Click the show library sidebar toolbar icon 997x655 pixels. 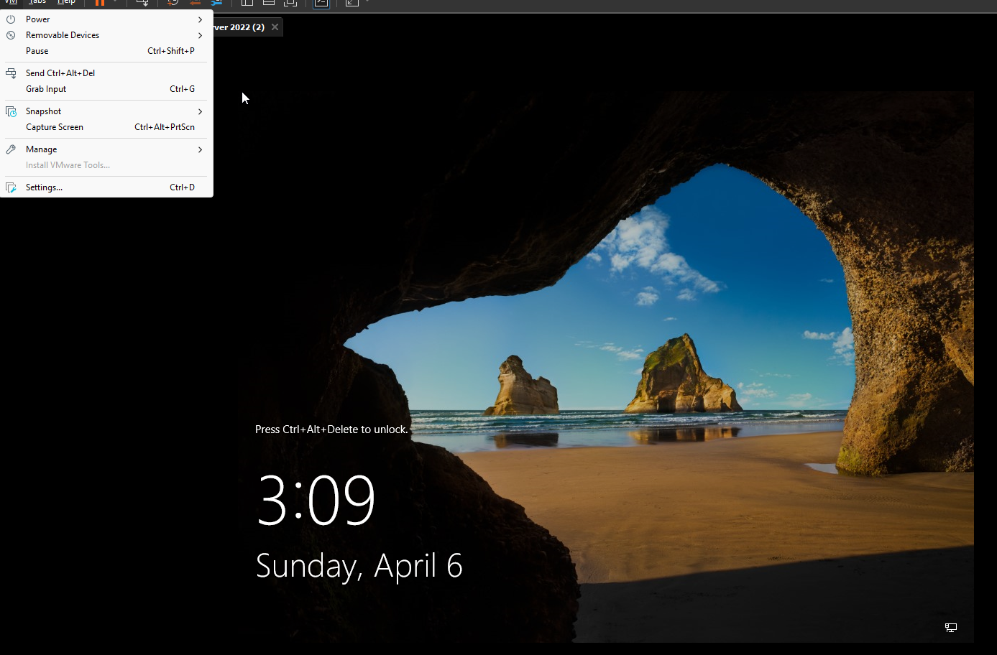pos(247,3)
